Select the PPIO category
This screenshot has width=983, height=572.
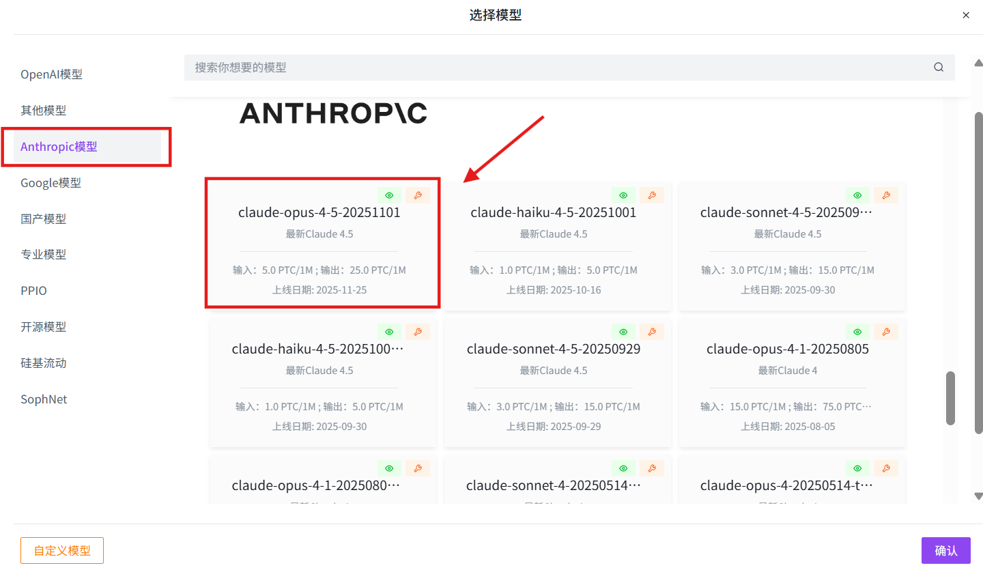click(x=33, y=290)
